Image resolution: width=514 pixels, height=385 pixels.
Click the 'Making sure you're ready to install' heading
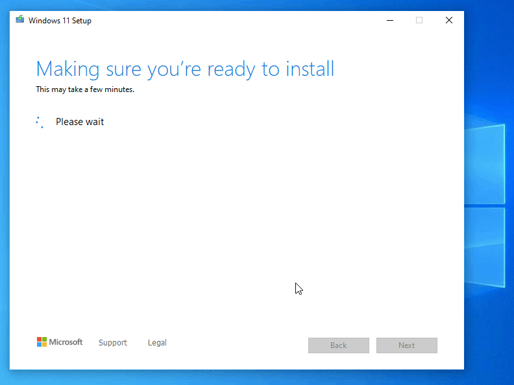coord(185,69)
